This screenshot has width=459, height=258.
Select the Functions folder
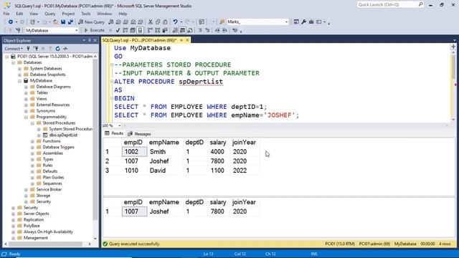tap(52, 141)
